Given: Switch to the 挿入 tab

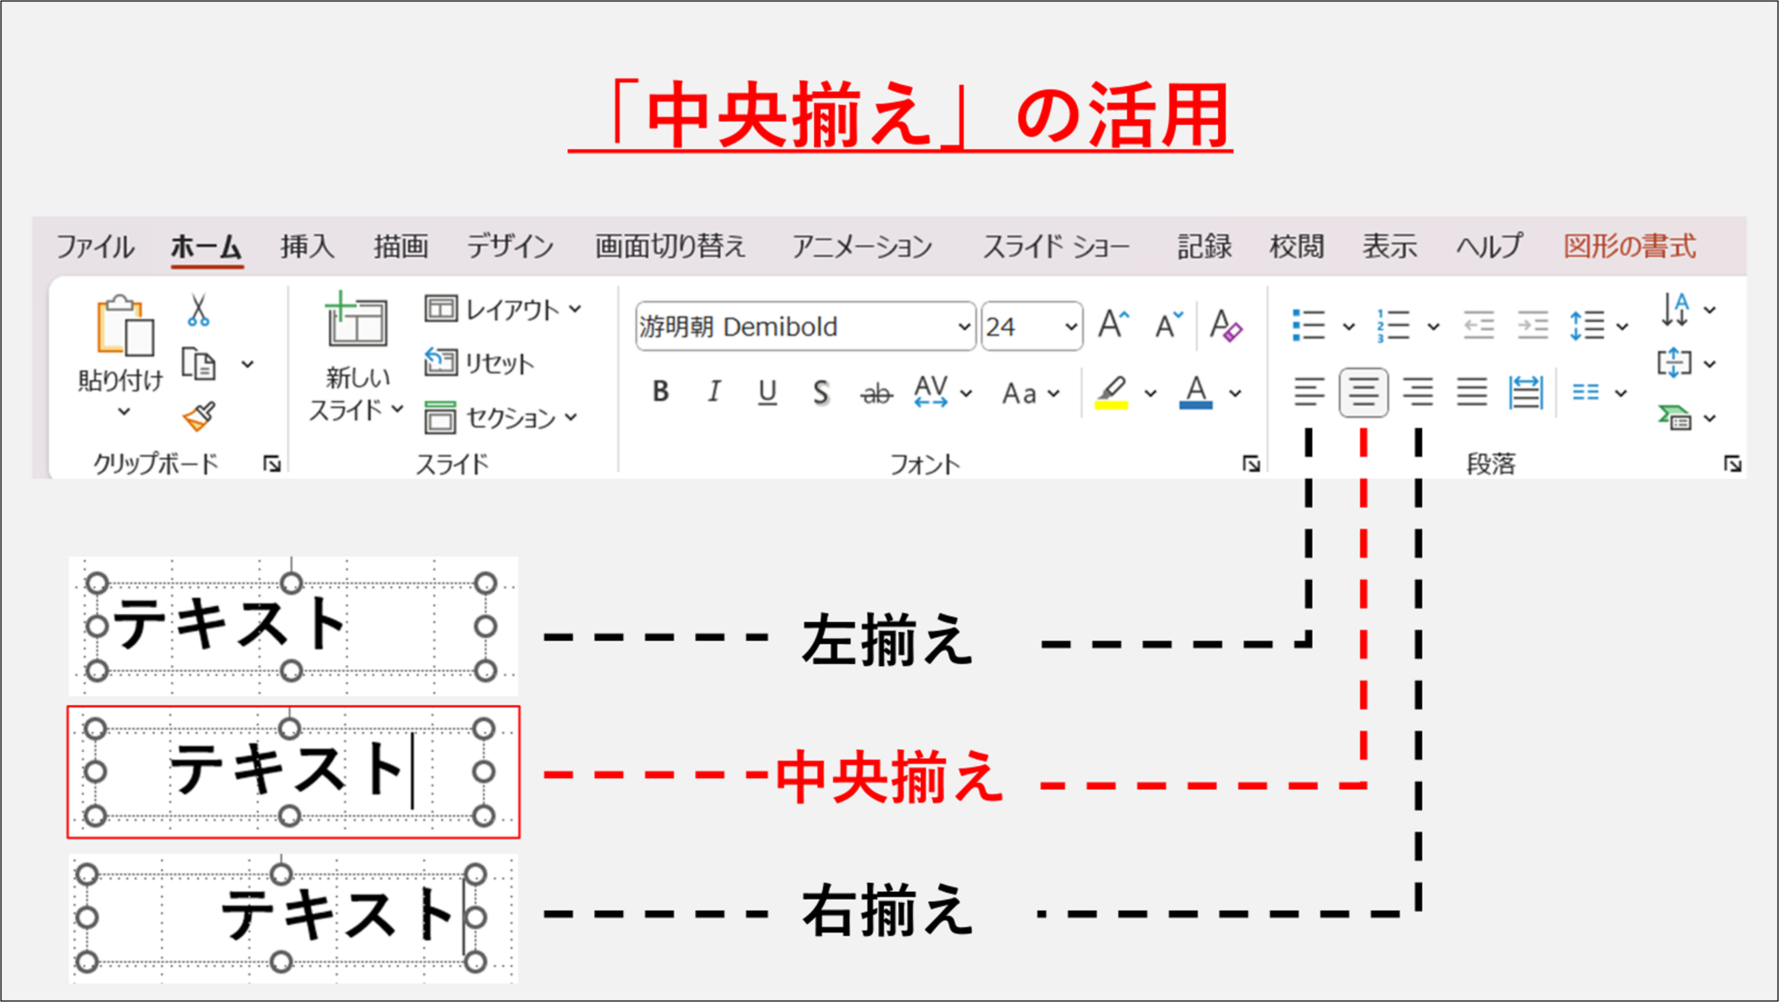Looking at the screenshot, I should (x=307, y=247).
